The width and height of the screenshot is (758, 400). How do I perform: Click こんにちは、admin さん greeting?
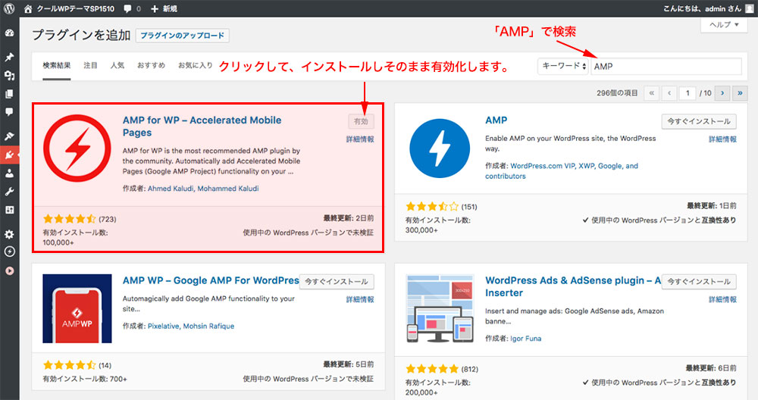tap(702, 8)
